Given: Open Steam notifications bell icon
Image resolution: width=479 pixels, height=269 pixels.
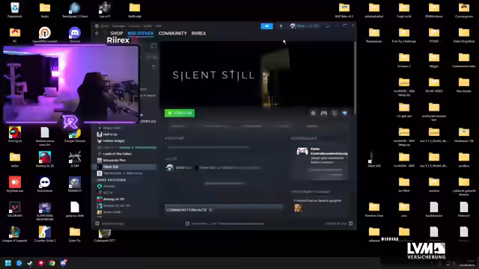Looking at the screenshot, I should coord(281,26).
